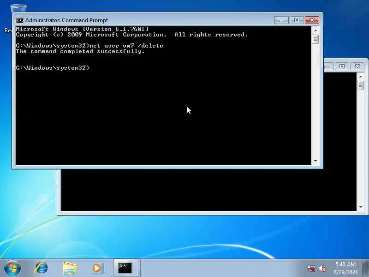Click the background window's scroll up arrow
The height and width of the screenshot is (277, 369).
click(361, 77)
